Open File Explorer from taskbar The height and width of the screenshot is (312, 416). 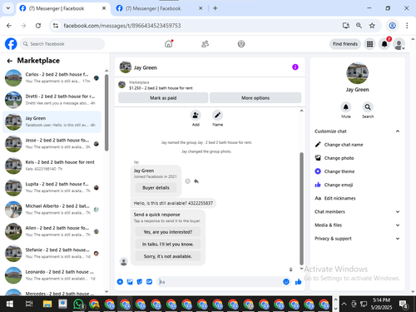47,305
